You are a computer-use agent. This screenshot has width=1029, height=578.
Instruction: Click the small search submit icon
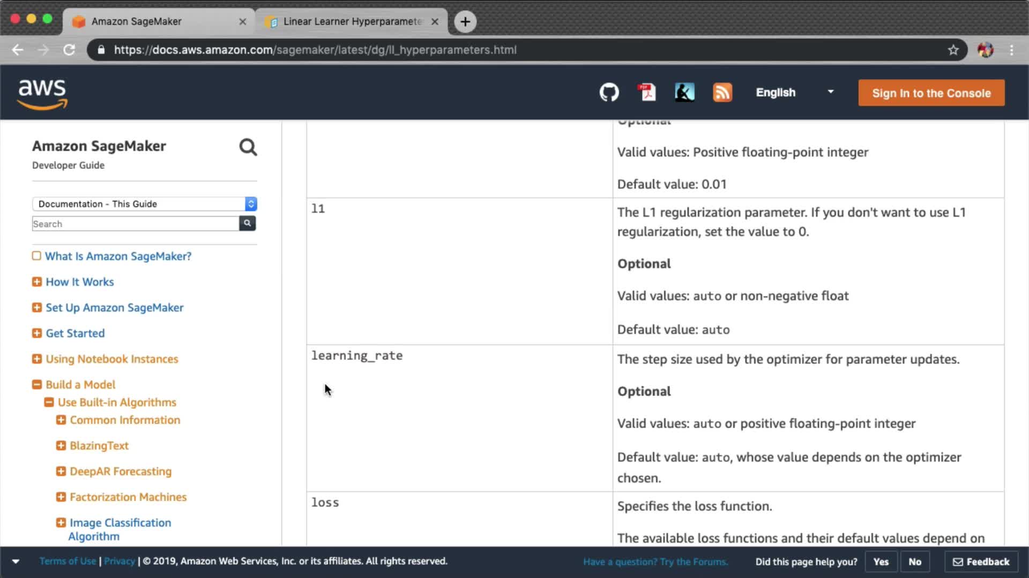(247, 223)
